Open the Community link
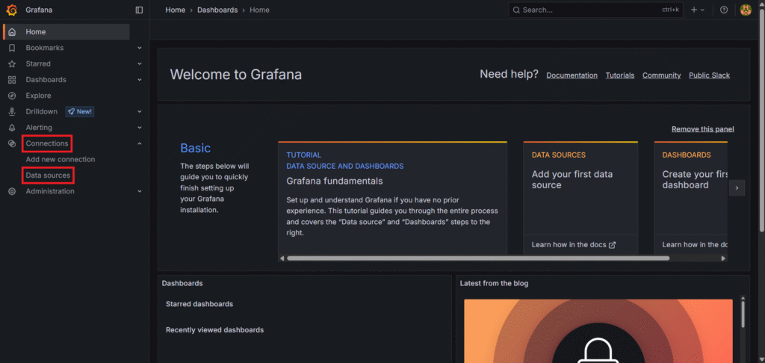Viewport: 765px width, 363px height. (x=662, y=75)
